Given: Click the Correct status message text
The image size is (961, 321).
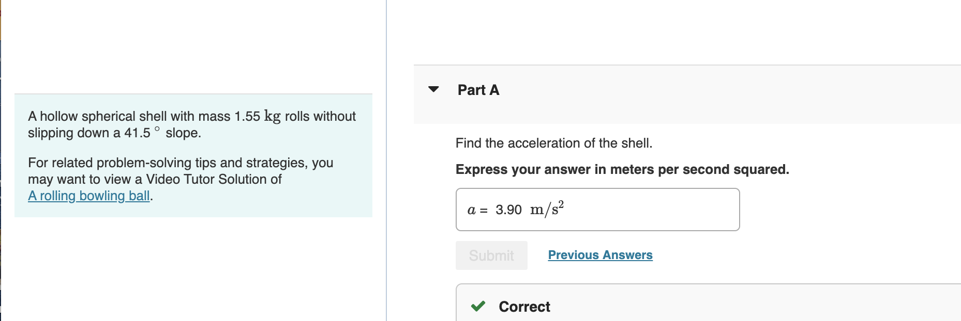Looking at the screenshot, I should [523, 307].
